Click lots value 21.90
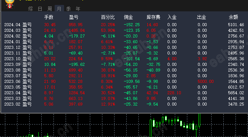 50,82
